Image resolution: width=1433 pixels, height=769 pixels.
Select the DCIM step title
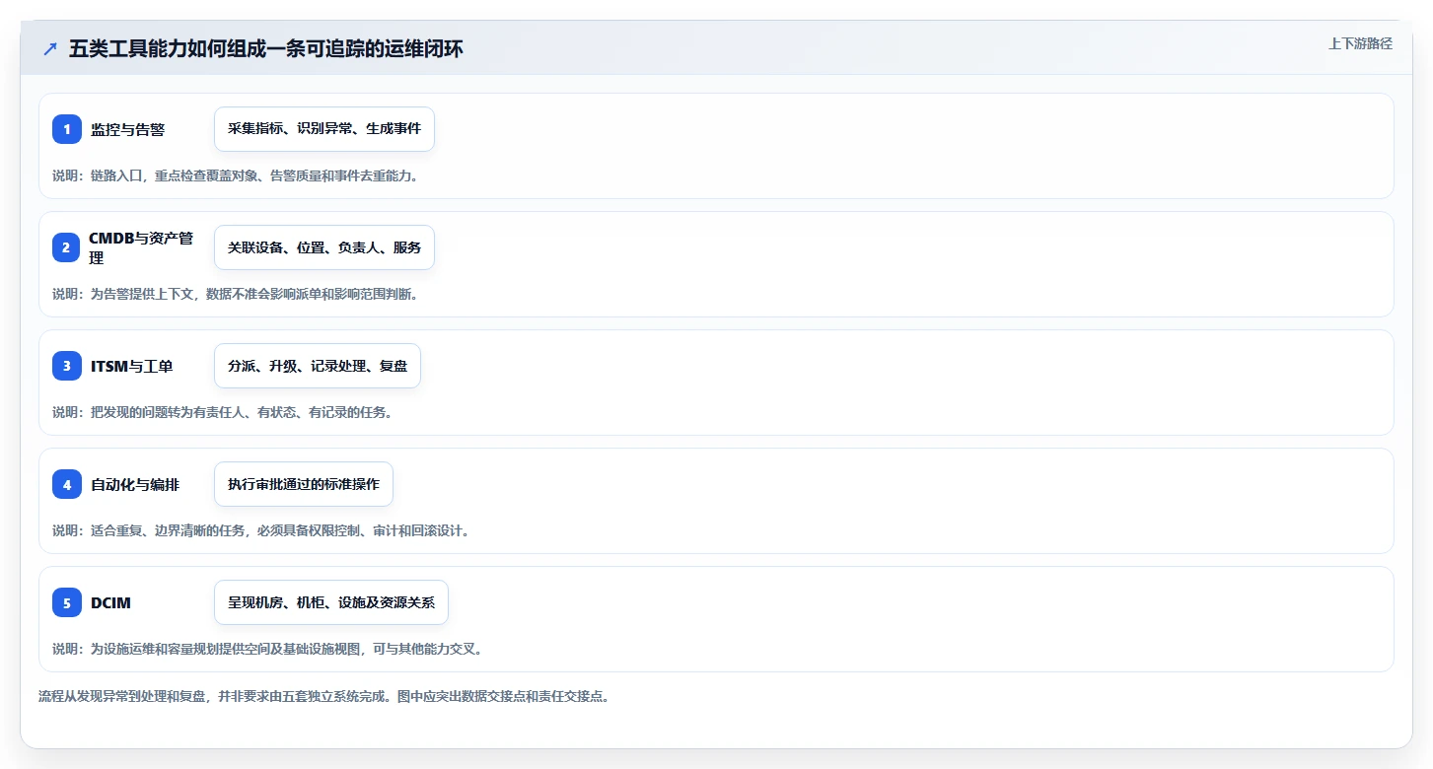pos(110,602)
